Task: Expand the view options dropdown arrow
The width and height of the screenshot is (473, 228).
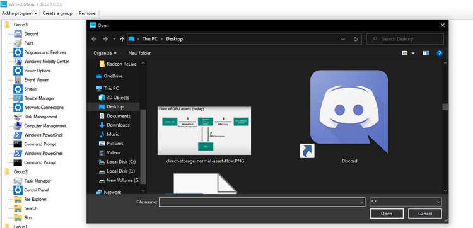Action: 413,54
